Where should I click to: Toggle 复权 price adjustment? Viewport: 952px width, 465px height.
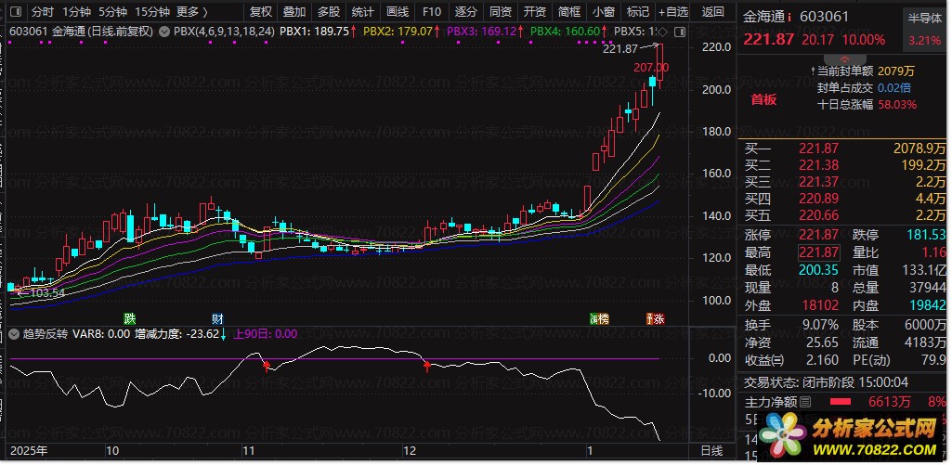(x=261, y=12)
